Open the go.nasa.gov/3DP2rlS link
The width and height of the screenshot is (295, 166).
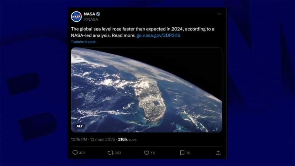click(x=158, y=35)
